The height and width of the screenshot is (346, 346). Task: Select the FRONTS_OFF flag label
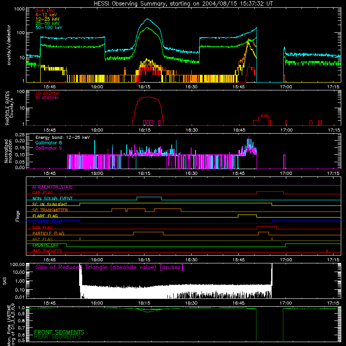point(45,245)
